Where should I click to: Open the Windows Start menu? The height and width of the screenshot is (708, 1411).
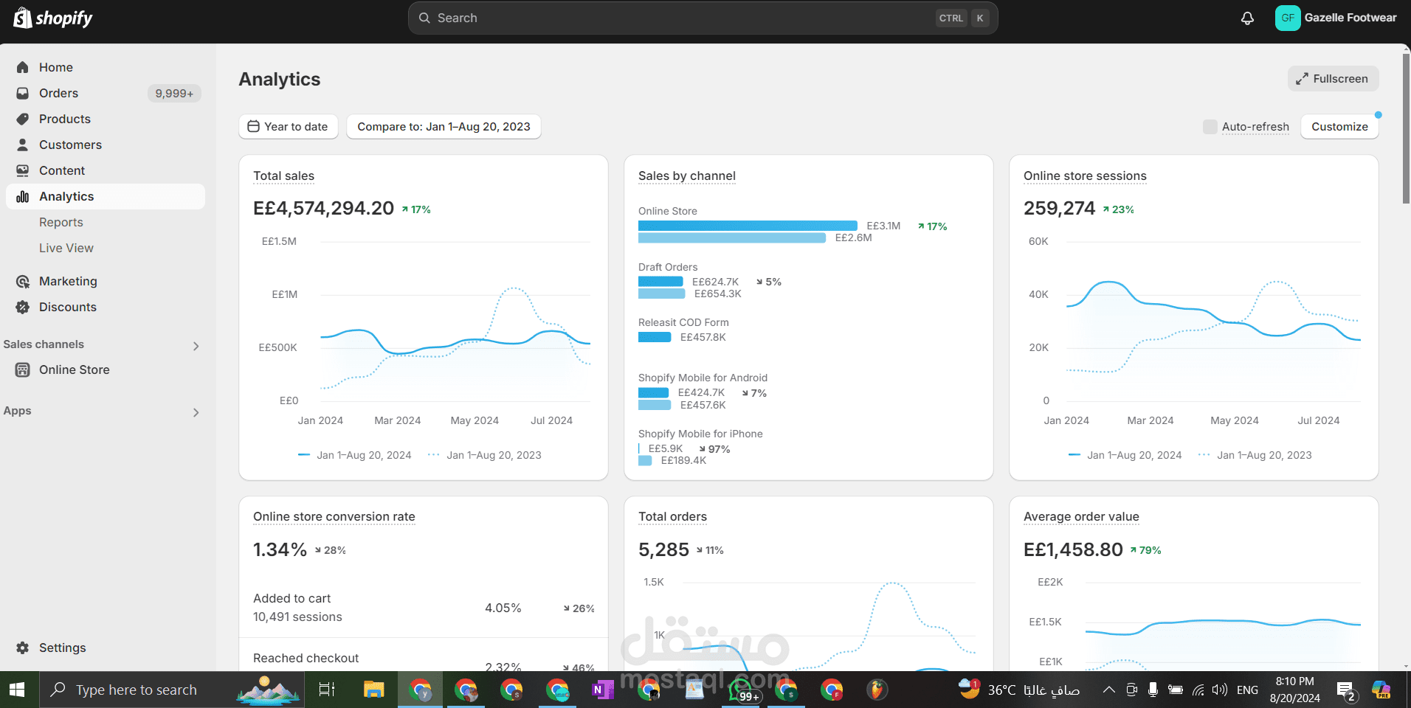17,690
